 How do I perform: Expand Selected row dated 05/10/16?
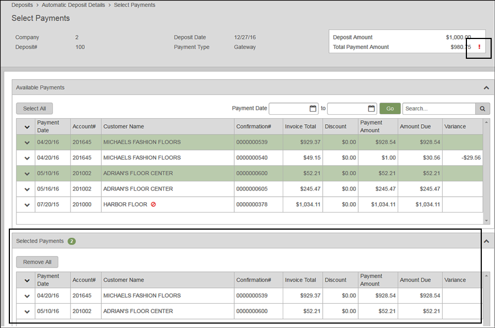[27, 312]
